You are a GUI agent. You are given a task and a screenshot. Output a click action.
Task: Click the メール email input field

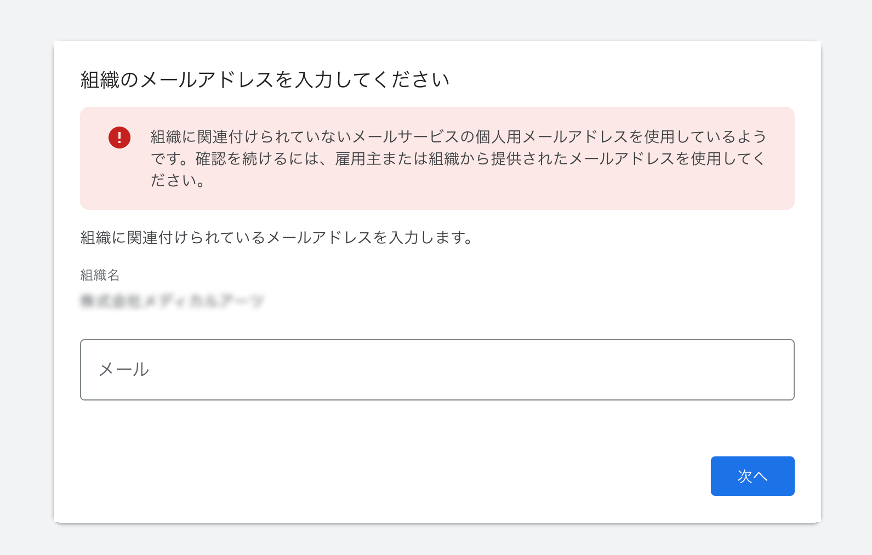pyautogui.click(x=437, y=370)
